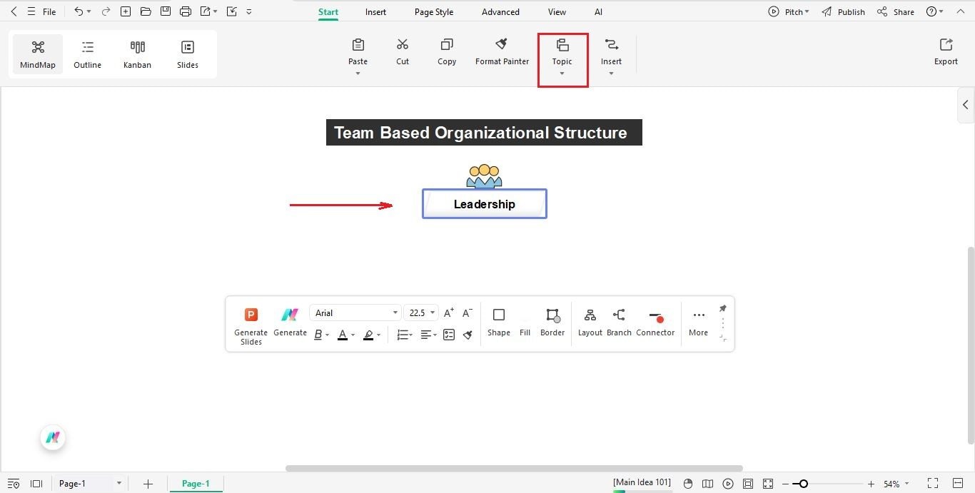This screenshot has height=493, width=975.
Task: Activate the Format Painter
Action: [502, 52]
